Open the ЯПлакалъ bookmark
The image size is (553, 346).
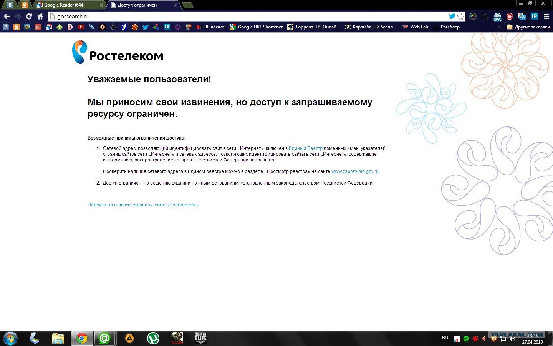(x=211, y=27)
